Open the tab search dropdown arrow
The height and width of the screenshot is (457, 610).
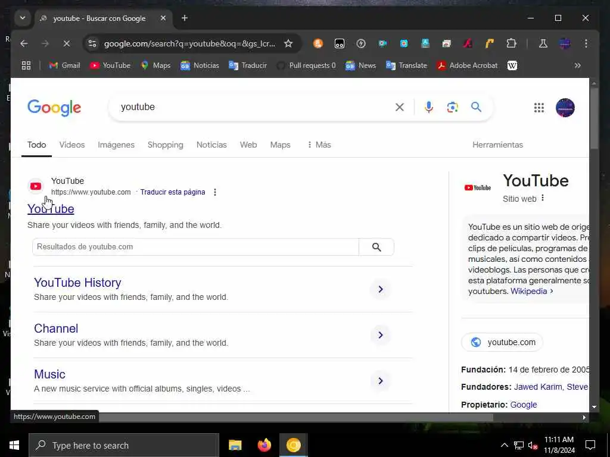(23, 18)
